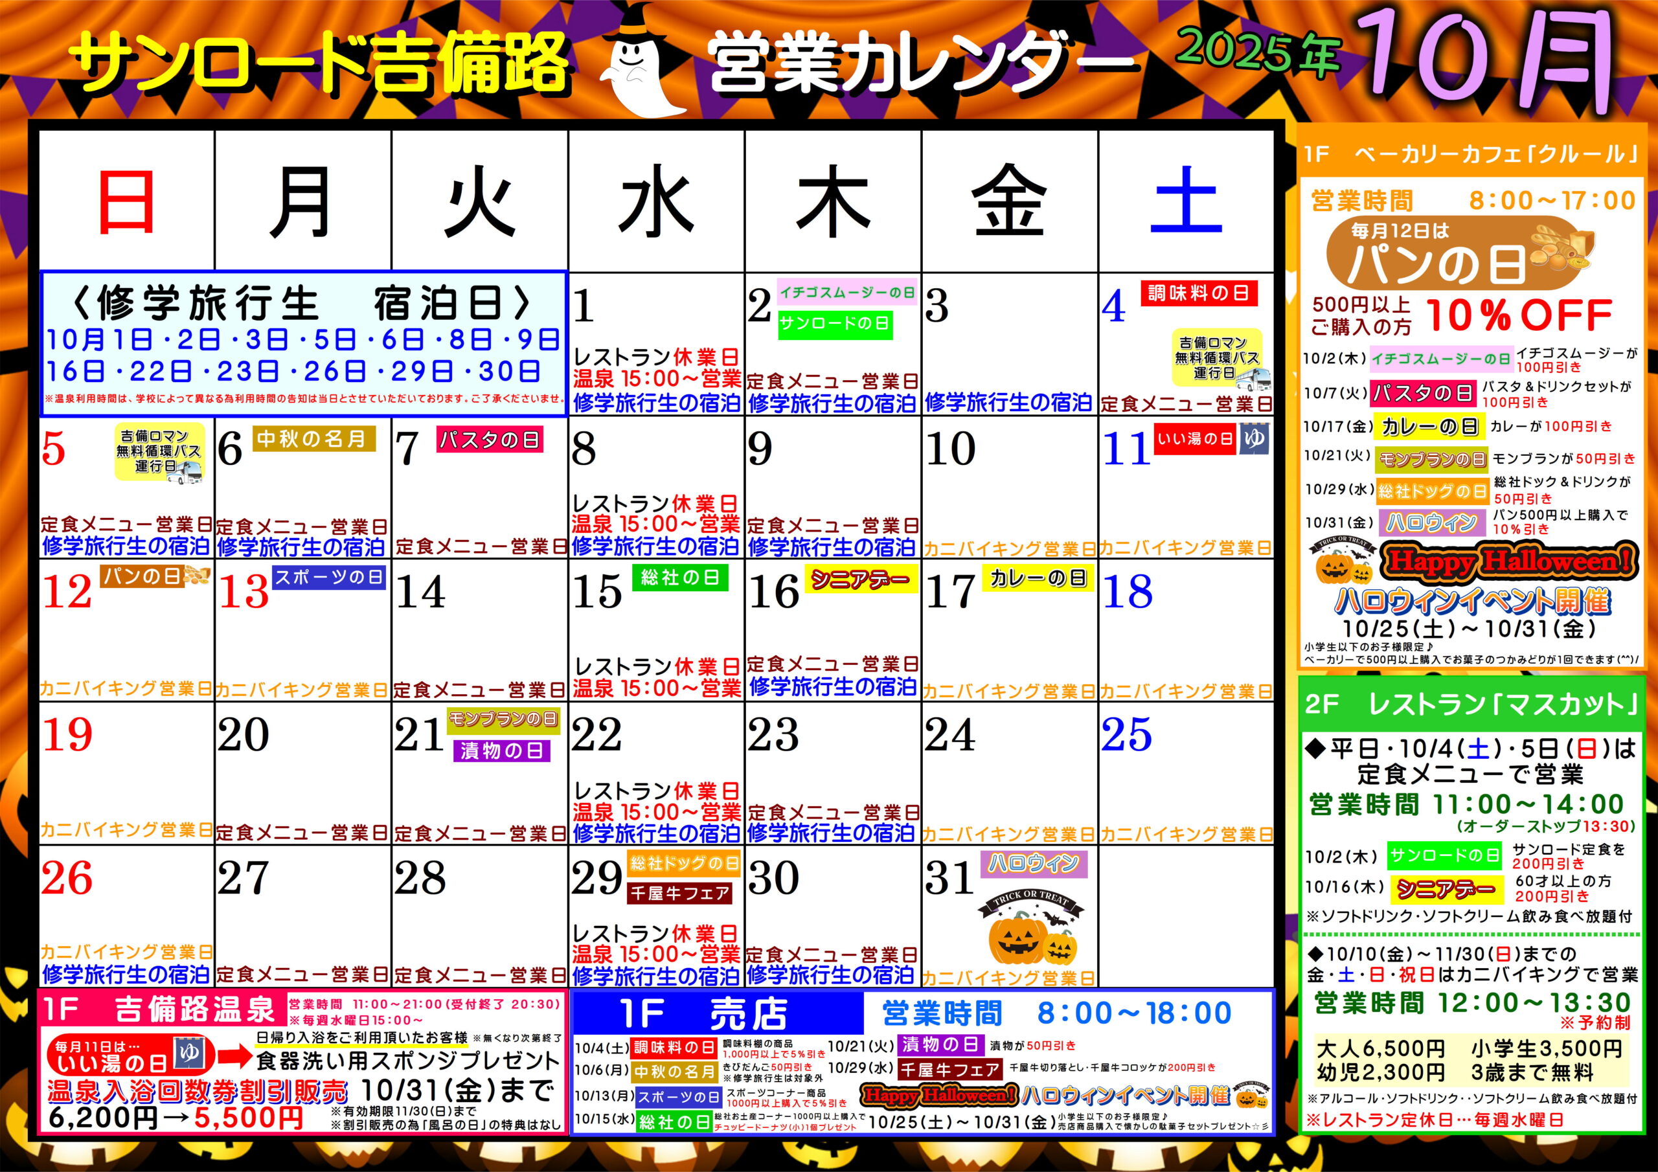Click the 中秋の名月 label on October 6
The height and width of the screenshot is (1172, 1658).
click(x=313, y=439)
